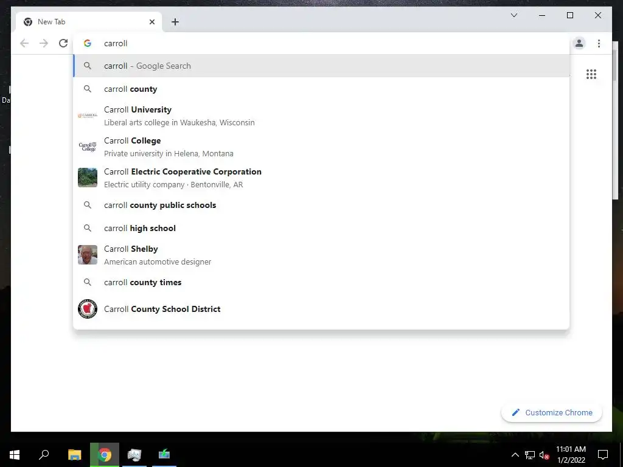
Task: Click the Google logo in address bar
Action: 88,43
